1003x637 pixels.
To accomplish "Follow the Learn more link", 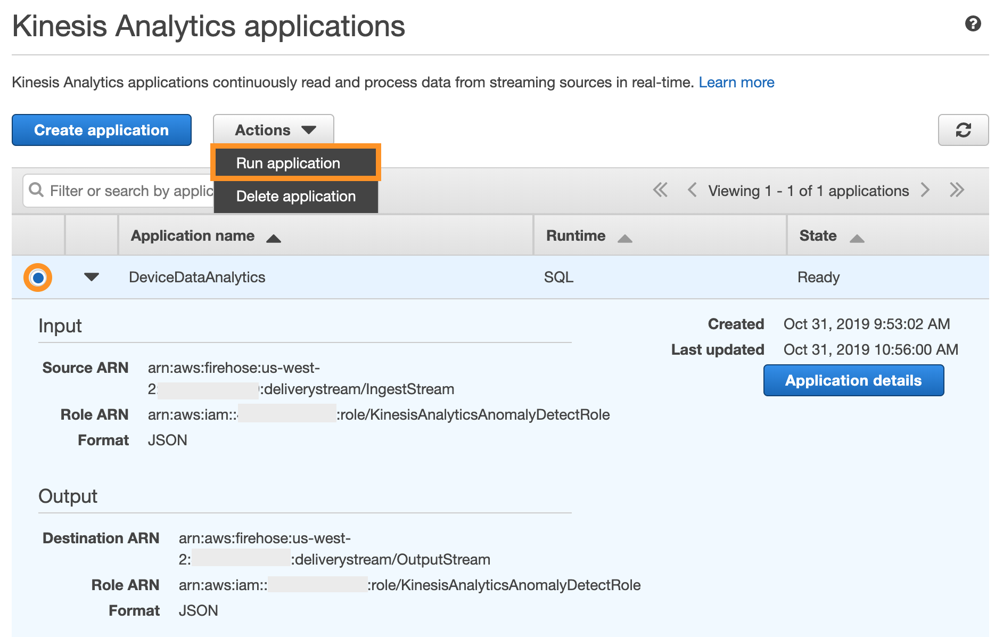I will point(736,83).
